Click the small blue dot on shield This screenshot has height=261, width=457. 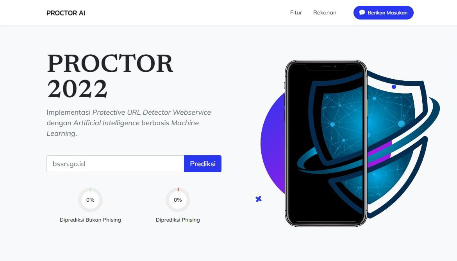pyautogui.click(x=394, y=87)
